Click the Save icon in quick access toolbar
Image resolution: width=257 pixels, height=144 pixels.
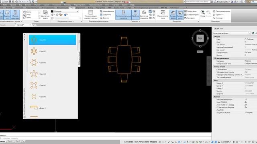pyautogui.click(x=10, y=2)
